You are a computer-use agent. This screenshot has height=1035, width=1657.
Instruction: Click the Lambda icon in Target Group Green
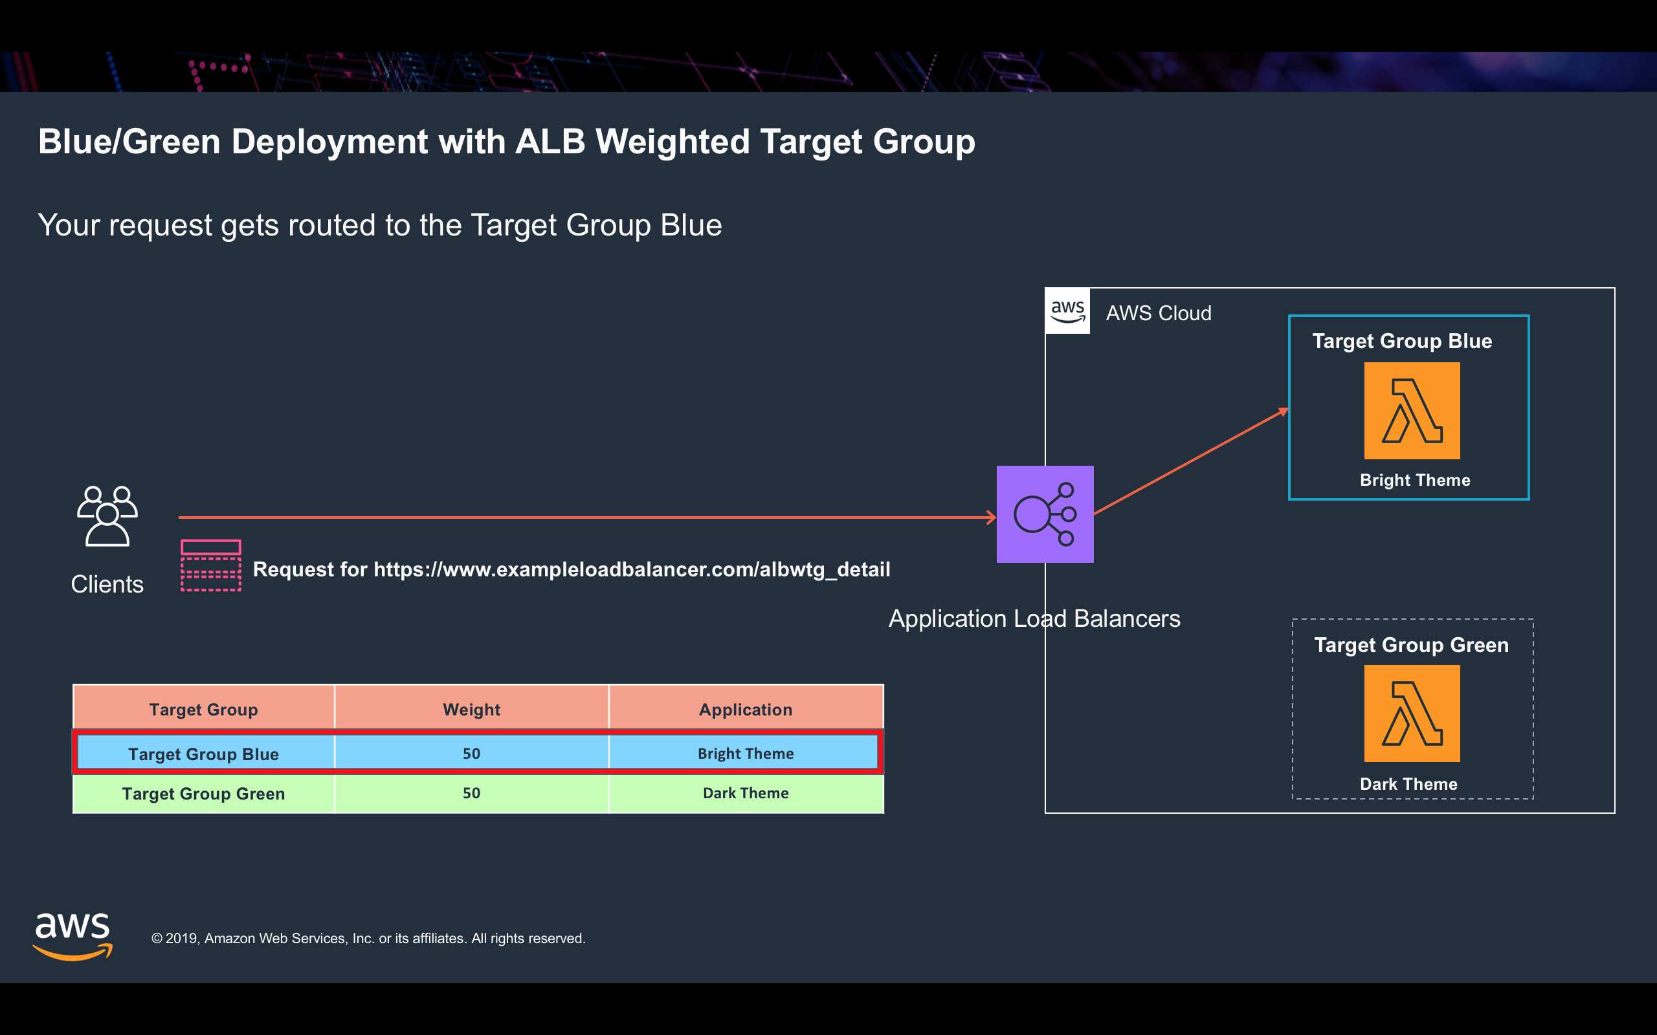[1411, 714]
